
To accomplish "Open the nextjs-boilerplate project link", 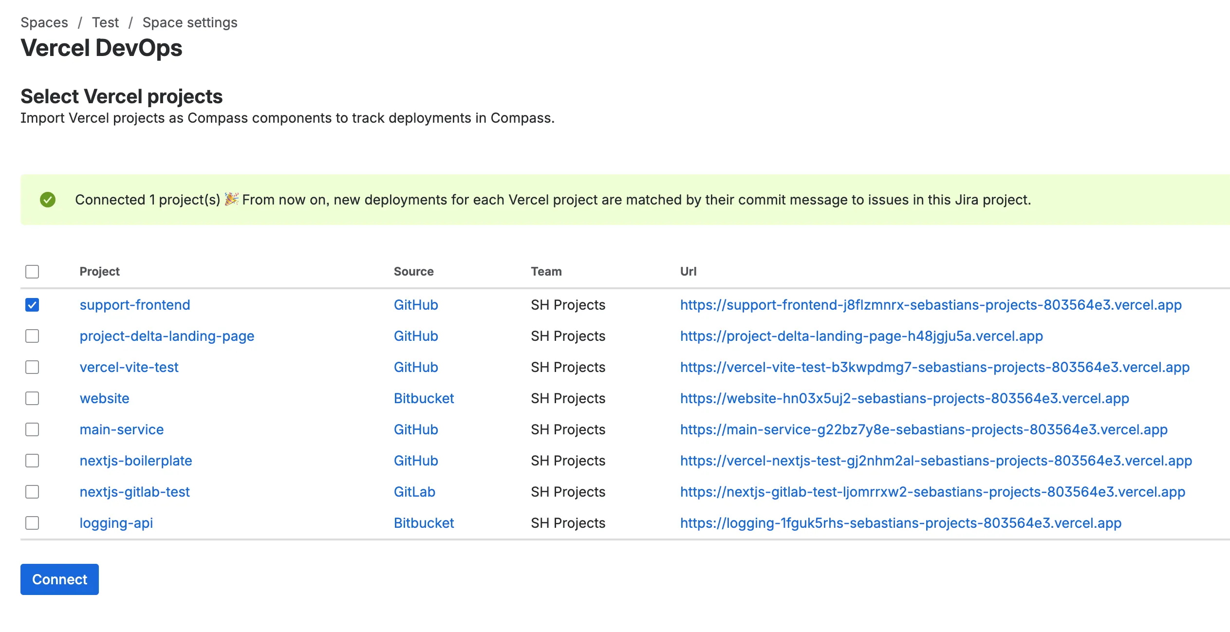I will click(136, 461).
